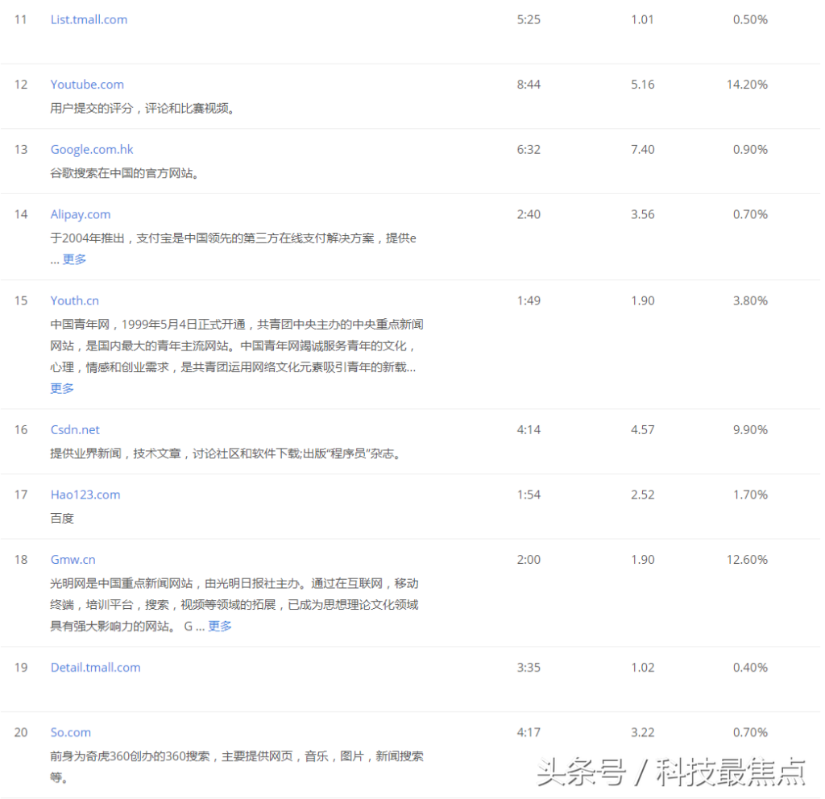
Task: Select percentage 0.50% for List.tmall.com
Action: pos(750,19)
